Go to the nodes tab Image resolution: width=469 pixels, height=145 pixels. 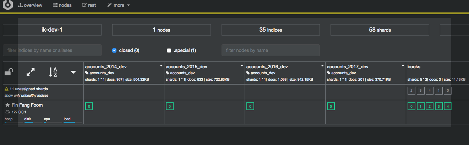pos(62,5)
